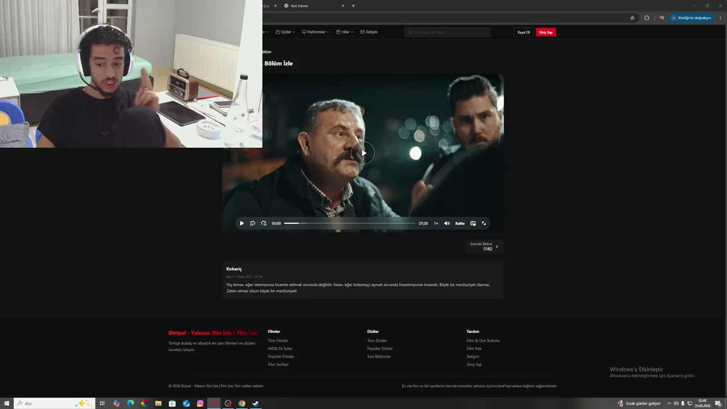
Task: Switch to the Yeni Sekme tab
Action: [313, 6]
